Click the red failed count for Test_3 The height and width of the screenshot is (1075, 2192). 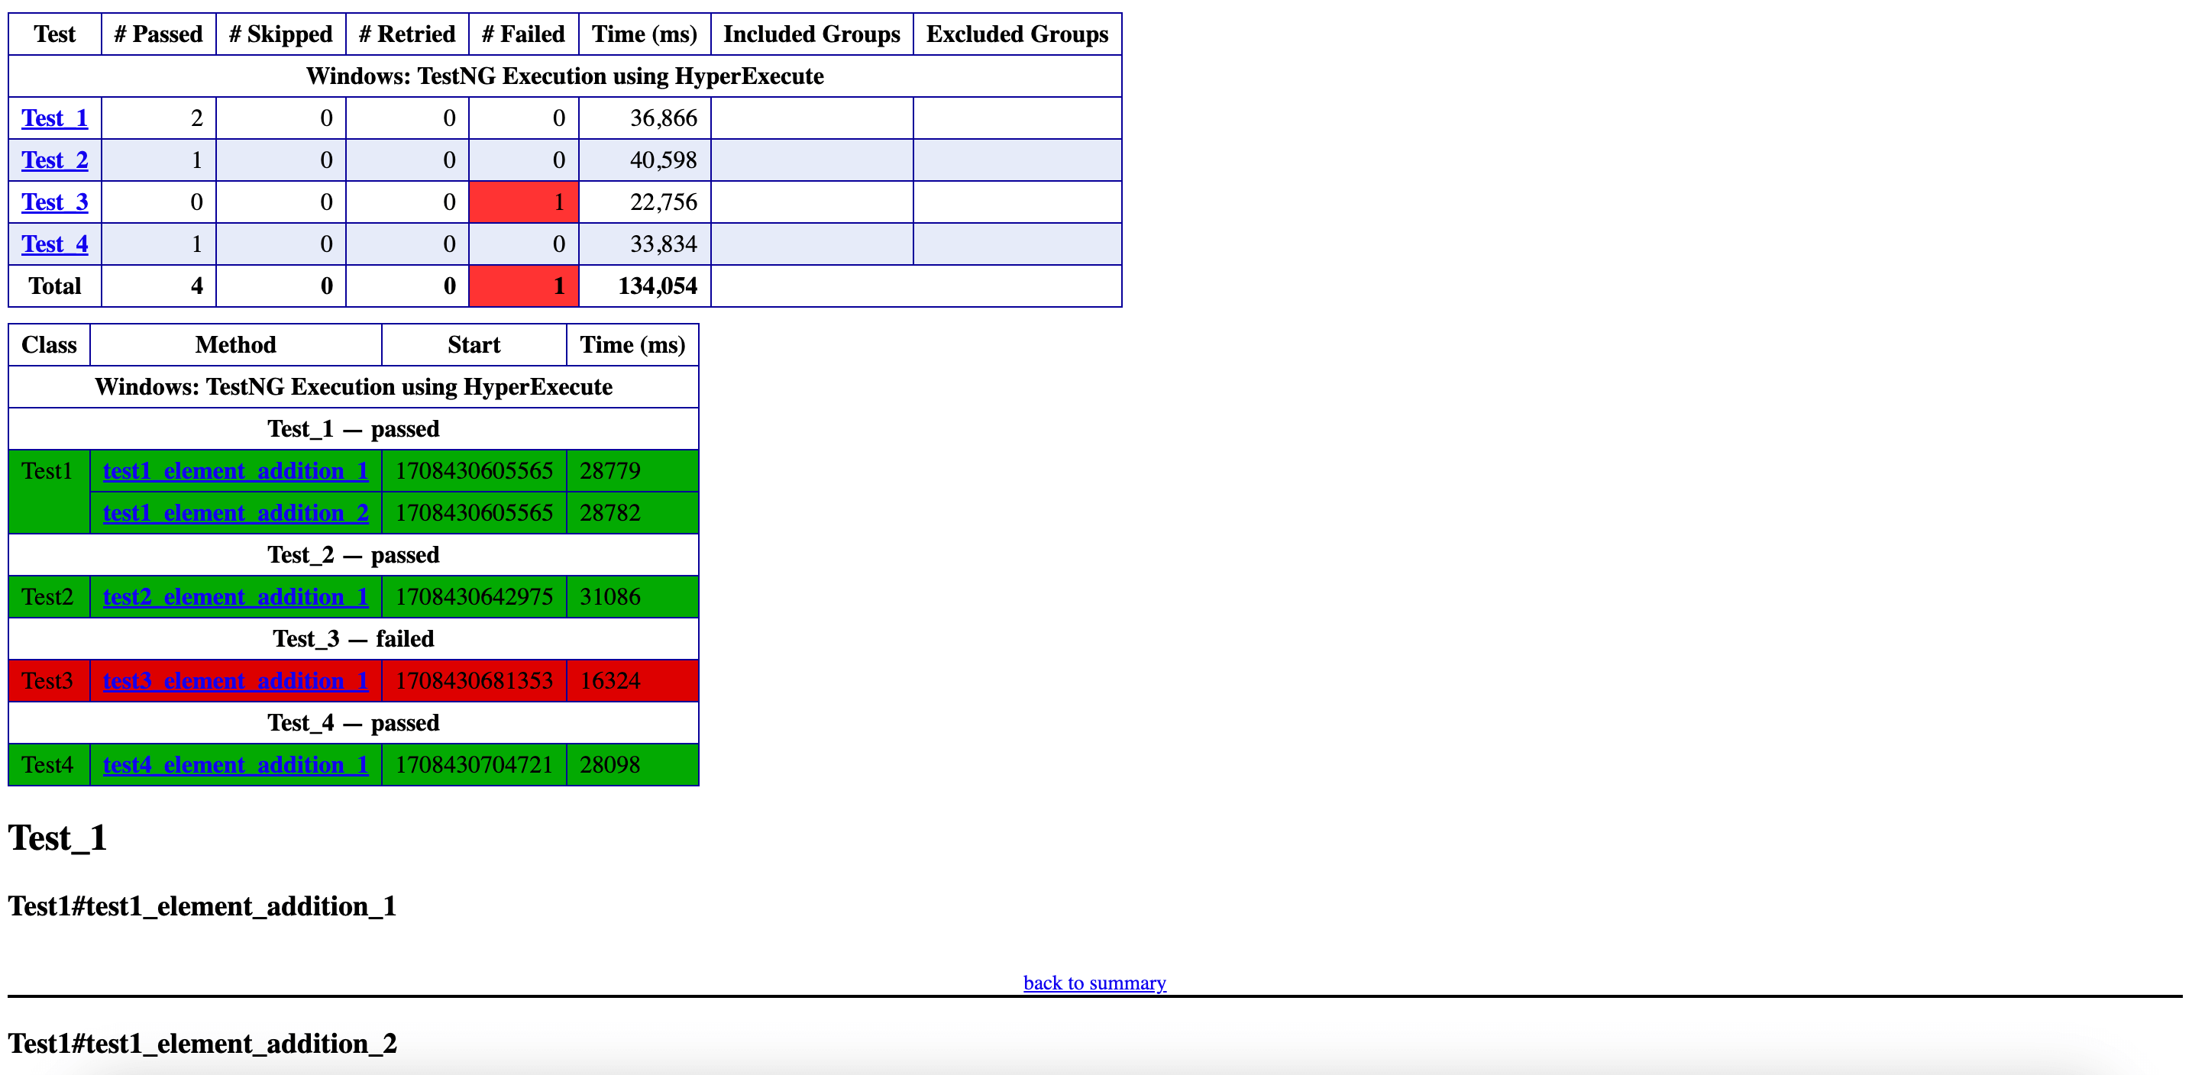[x=523, y=202]
